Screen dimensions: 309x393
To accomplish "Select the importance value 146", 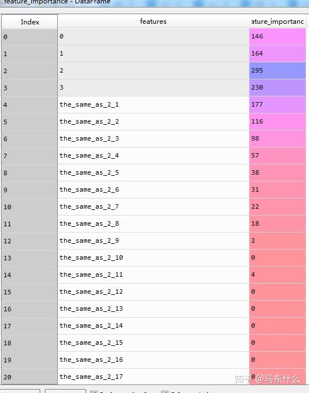I will (277, 36).
